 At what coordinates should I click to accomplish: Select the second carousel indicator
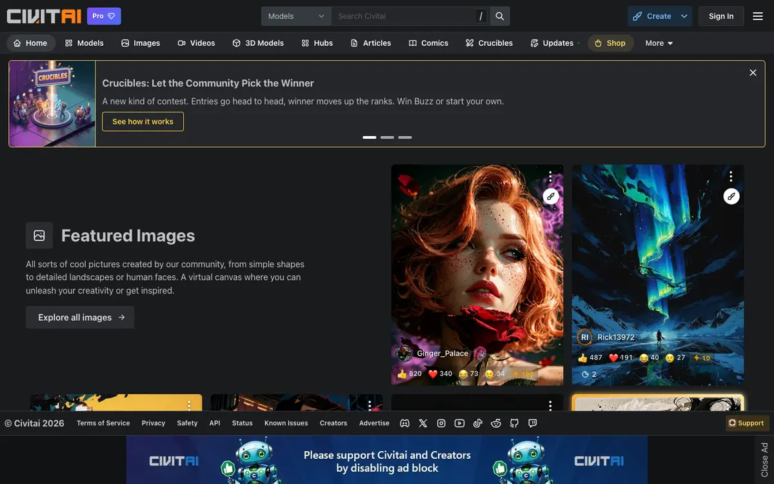tap(387, 137)
